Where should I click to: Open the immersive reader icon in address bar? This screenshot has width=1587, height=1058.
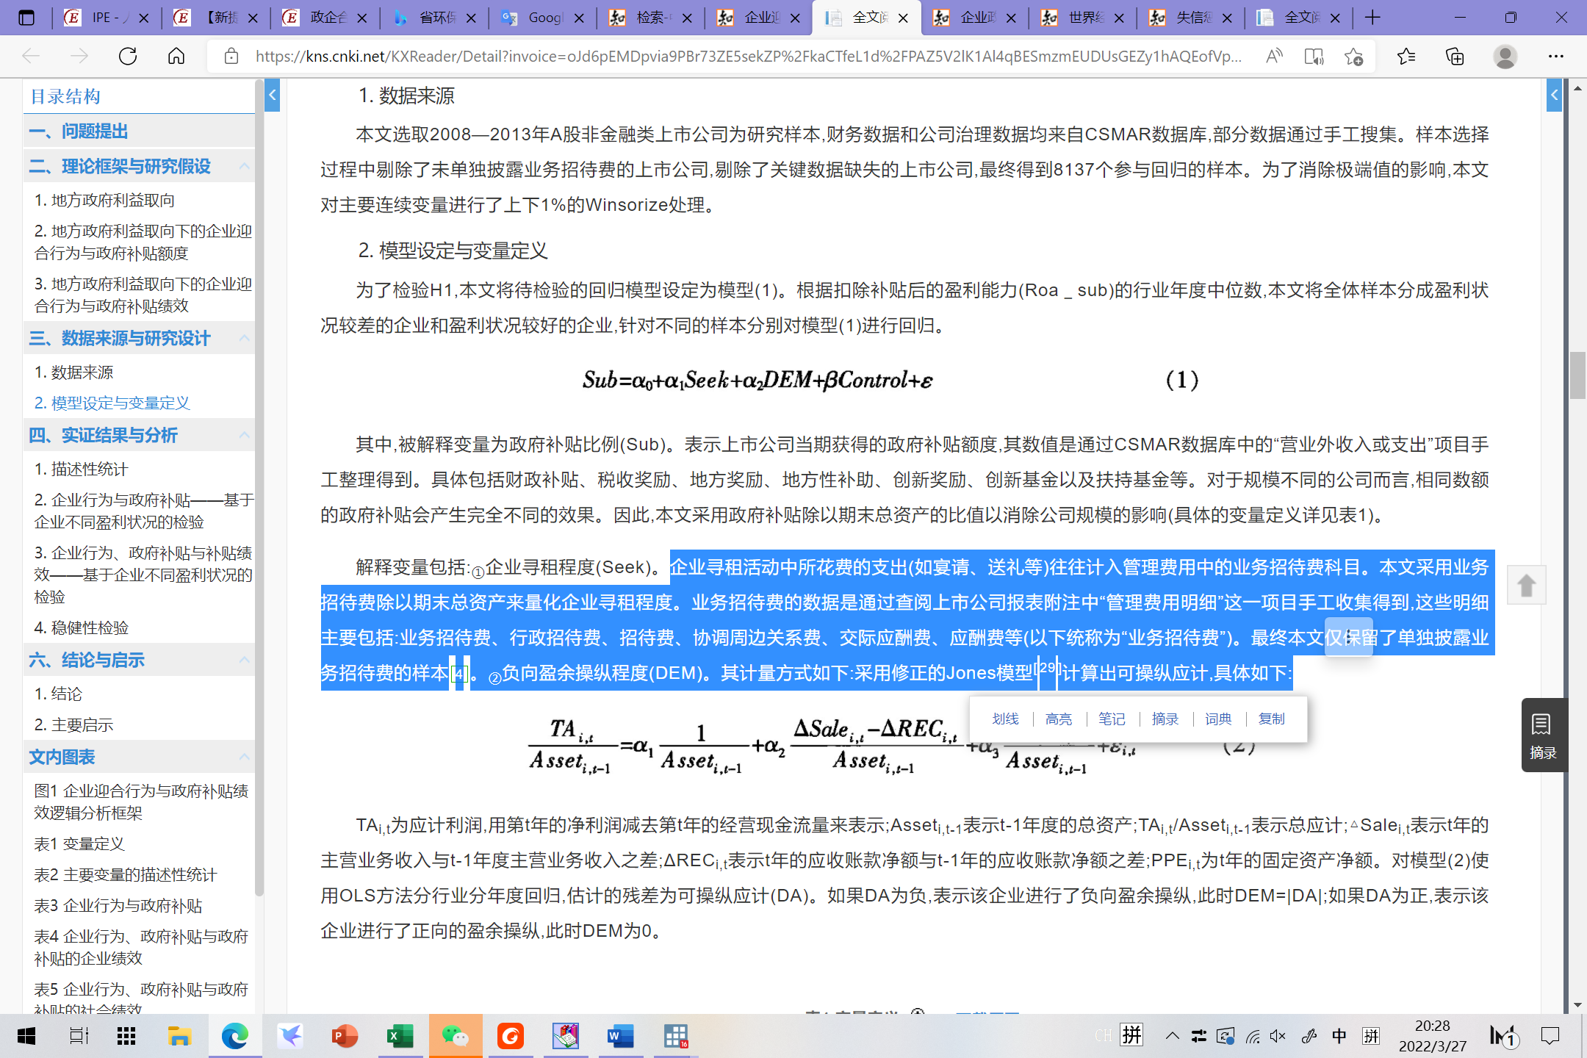1314,57
